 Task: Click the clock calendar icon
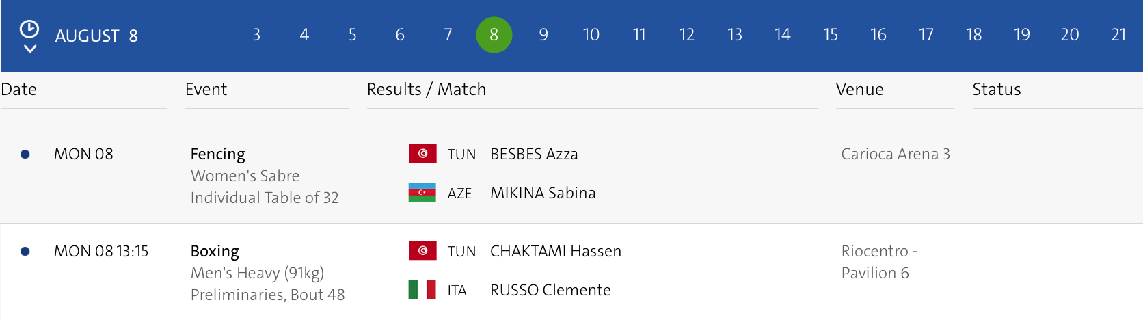(29, 29)
